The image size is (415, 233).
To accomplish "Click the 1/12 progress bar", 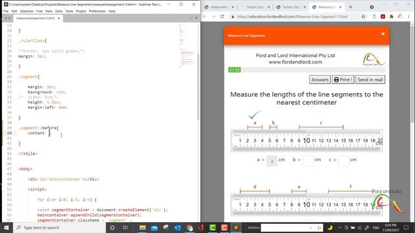I will [x=307, y=70].
